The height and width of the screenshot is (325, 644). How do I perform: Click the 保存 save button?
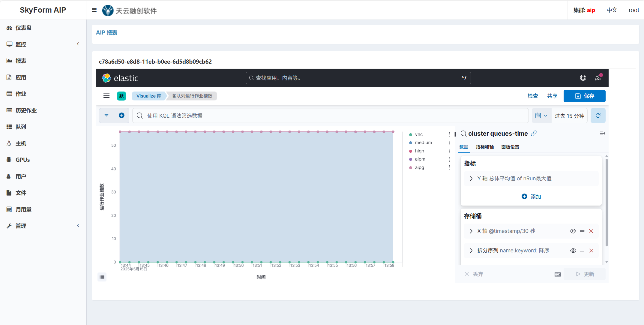pos(584,96)
